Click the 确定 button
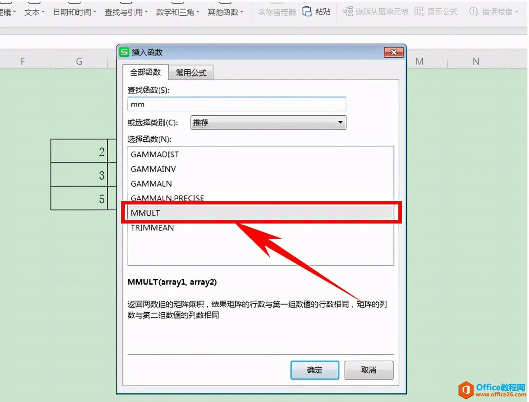 (315, 370)
